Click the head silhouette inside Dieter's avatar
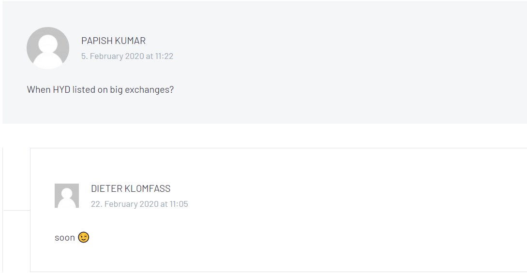527x273 pixels. (x=67, y=193)
